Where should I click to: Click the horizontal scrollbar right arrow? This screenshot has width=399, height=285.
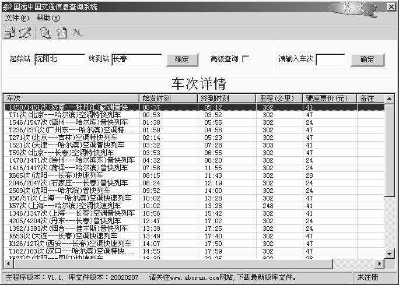379,263
